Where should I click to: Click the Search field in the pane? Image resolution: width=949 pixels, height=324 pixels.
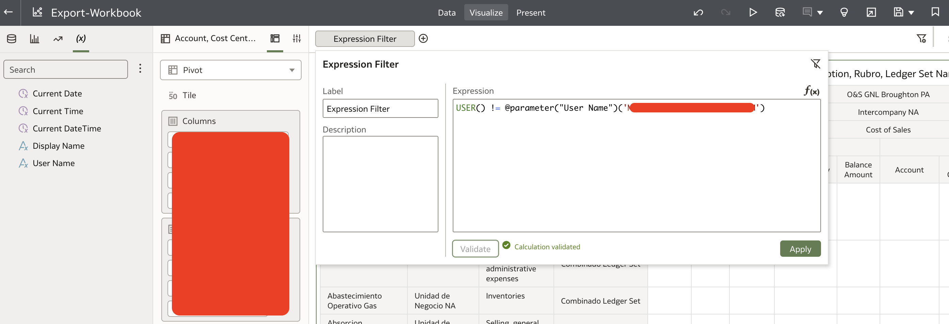66,70
